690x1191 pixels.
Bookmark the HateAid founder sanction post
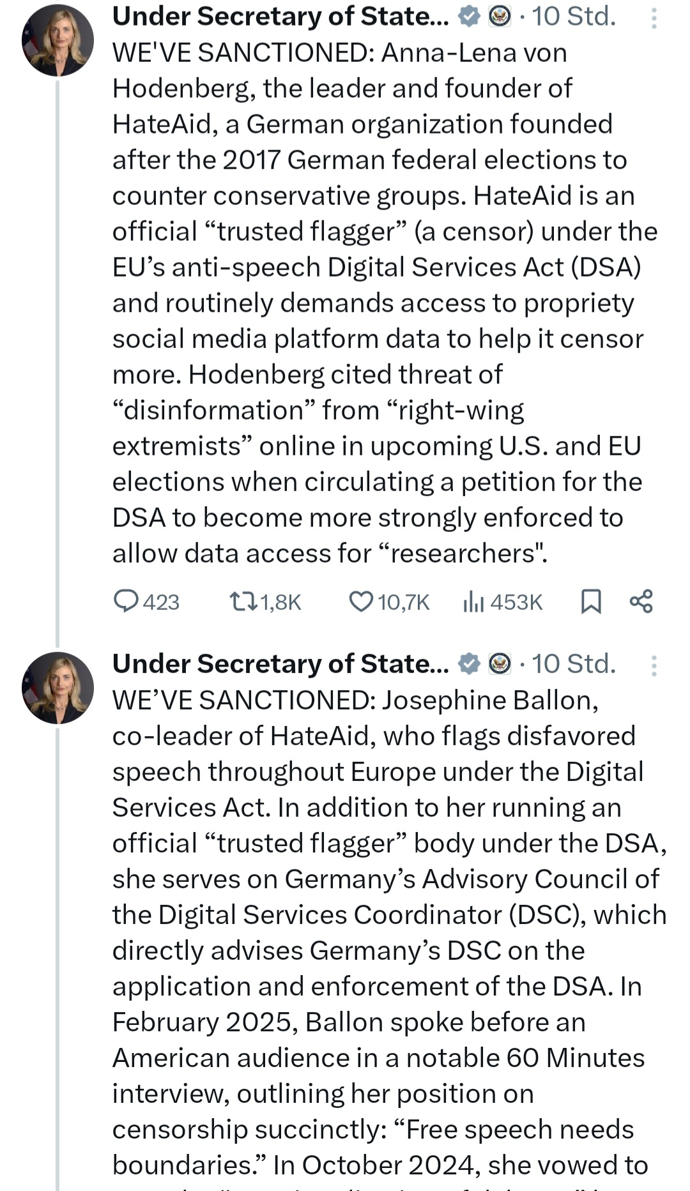(x=590, y=602)
